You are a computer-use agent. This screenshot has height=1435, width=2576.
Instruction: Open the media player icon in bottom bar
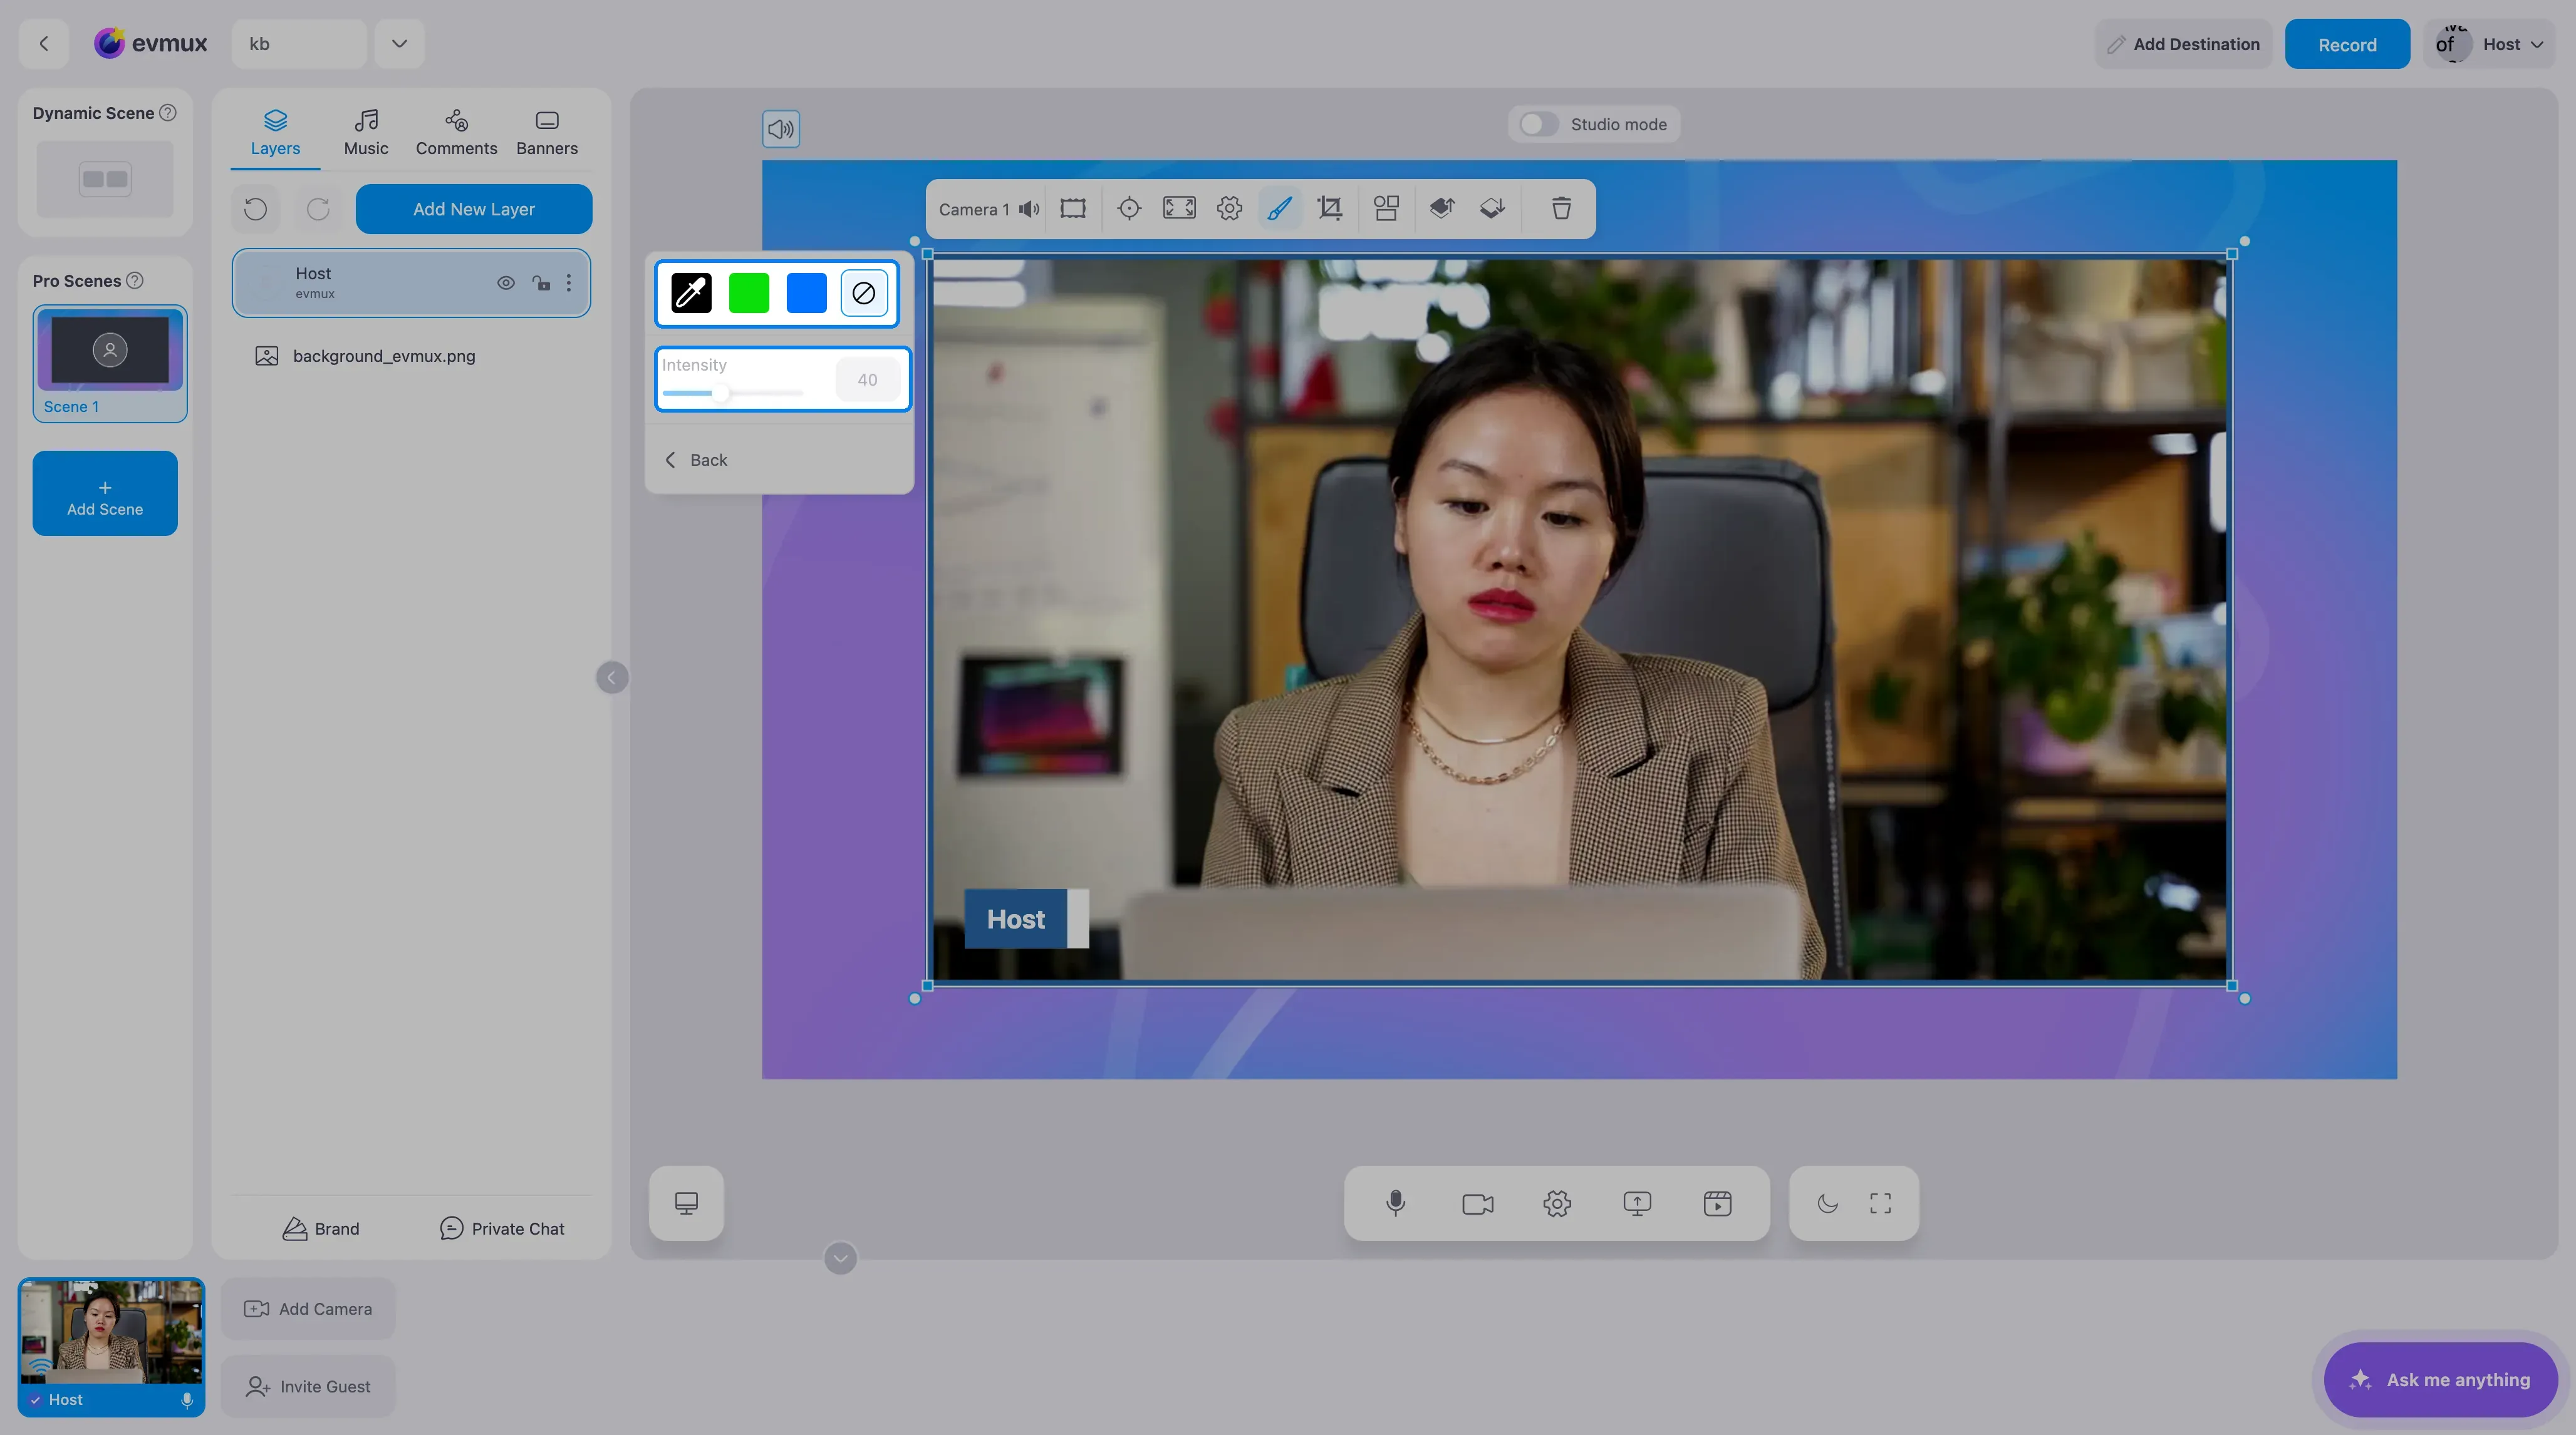tap(1717, 1203)
